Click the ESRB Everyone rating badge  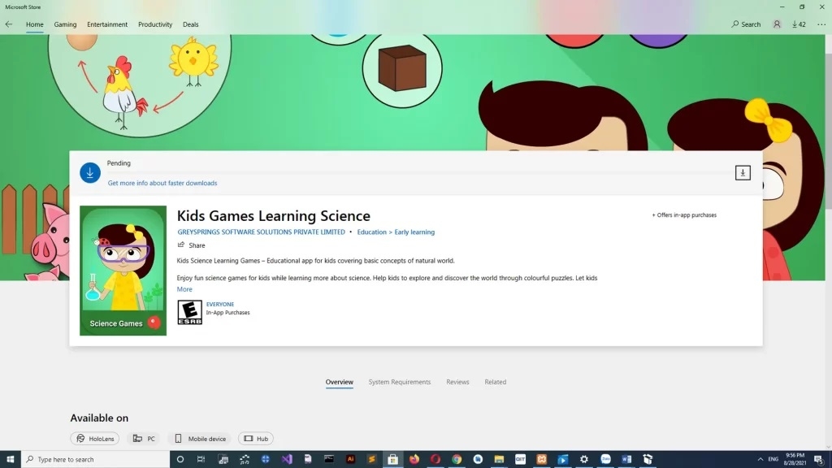click(x=189, y=312)
